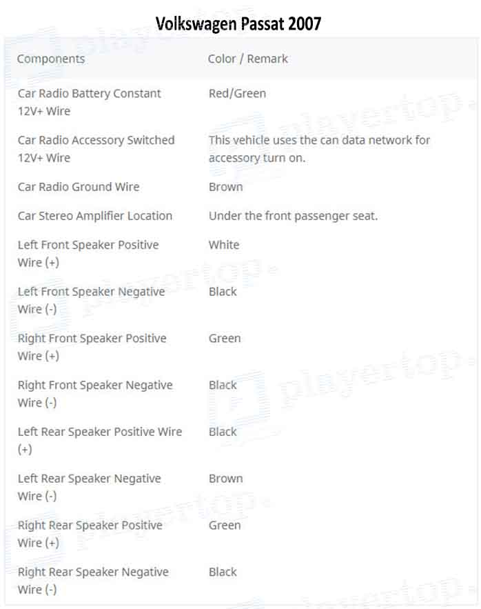
Task: Click the Under the front passenger seat text
Action: tap(293, 216)
